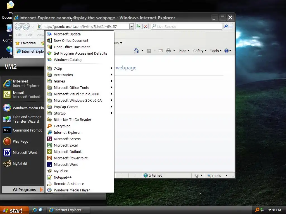Screen dimensions: 286x214
Task: Open the Safety menu in IE
Action: [200, 51]
